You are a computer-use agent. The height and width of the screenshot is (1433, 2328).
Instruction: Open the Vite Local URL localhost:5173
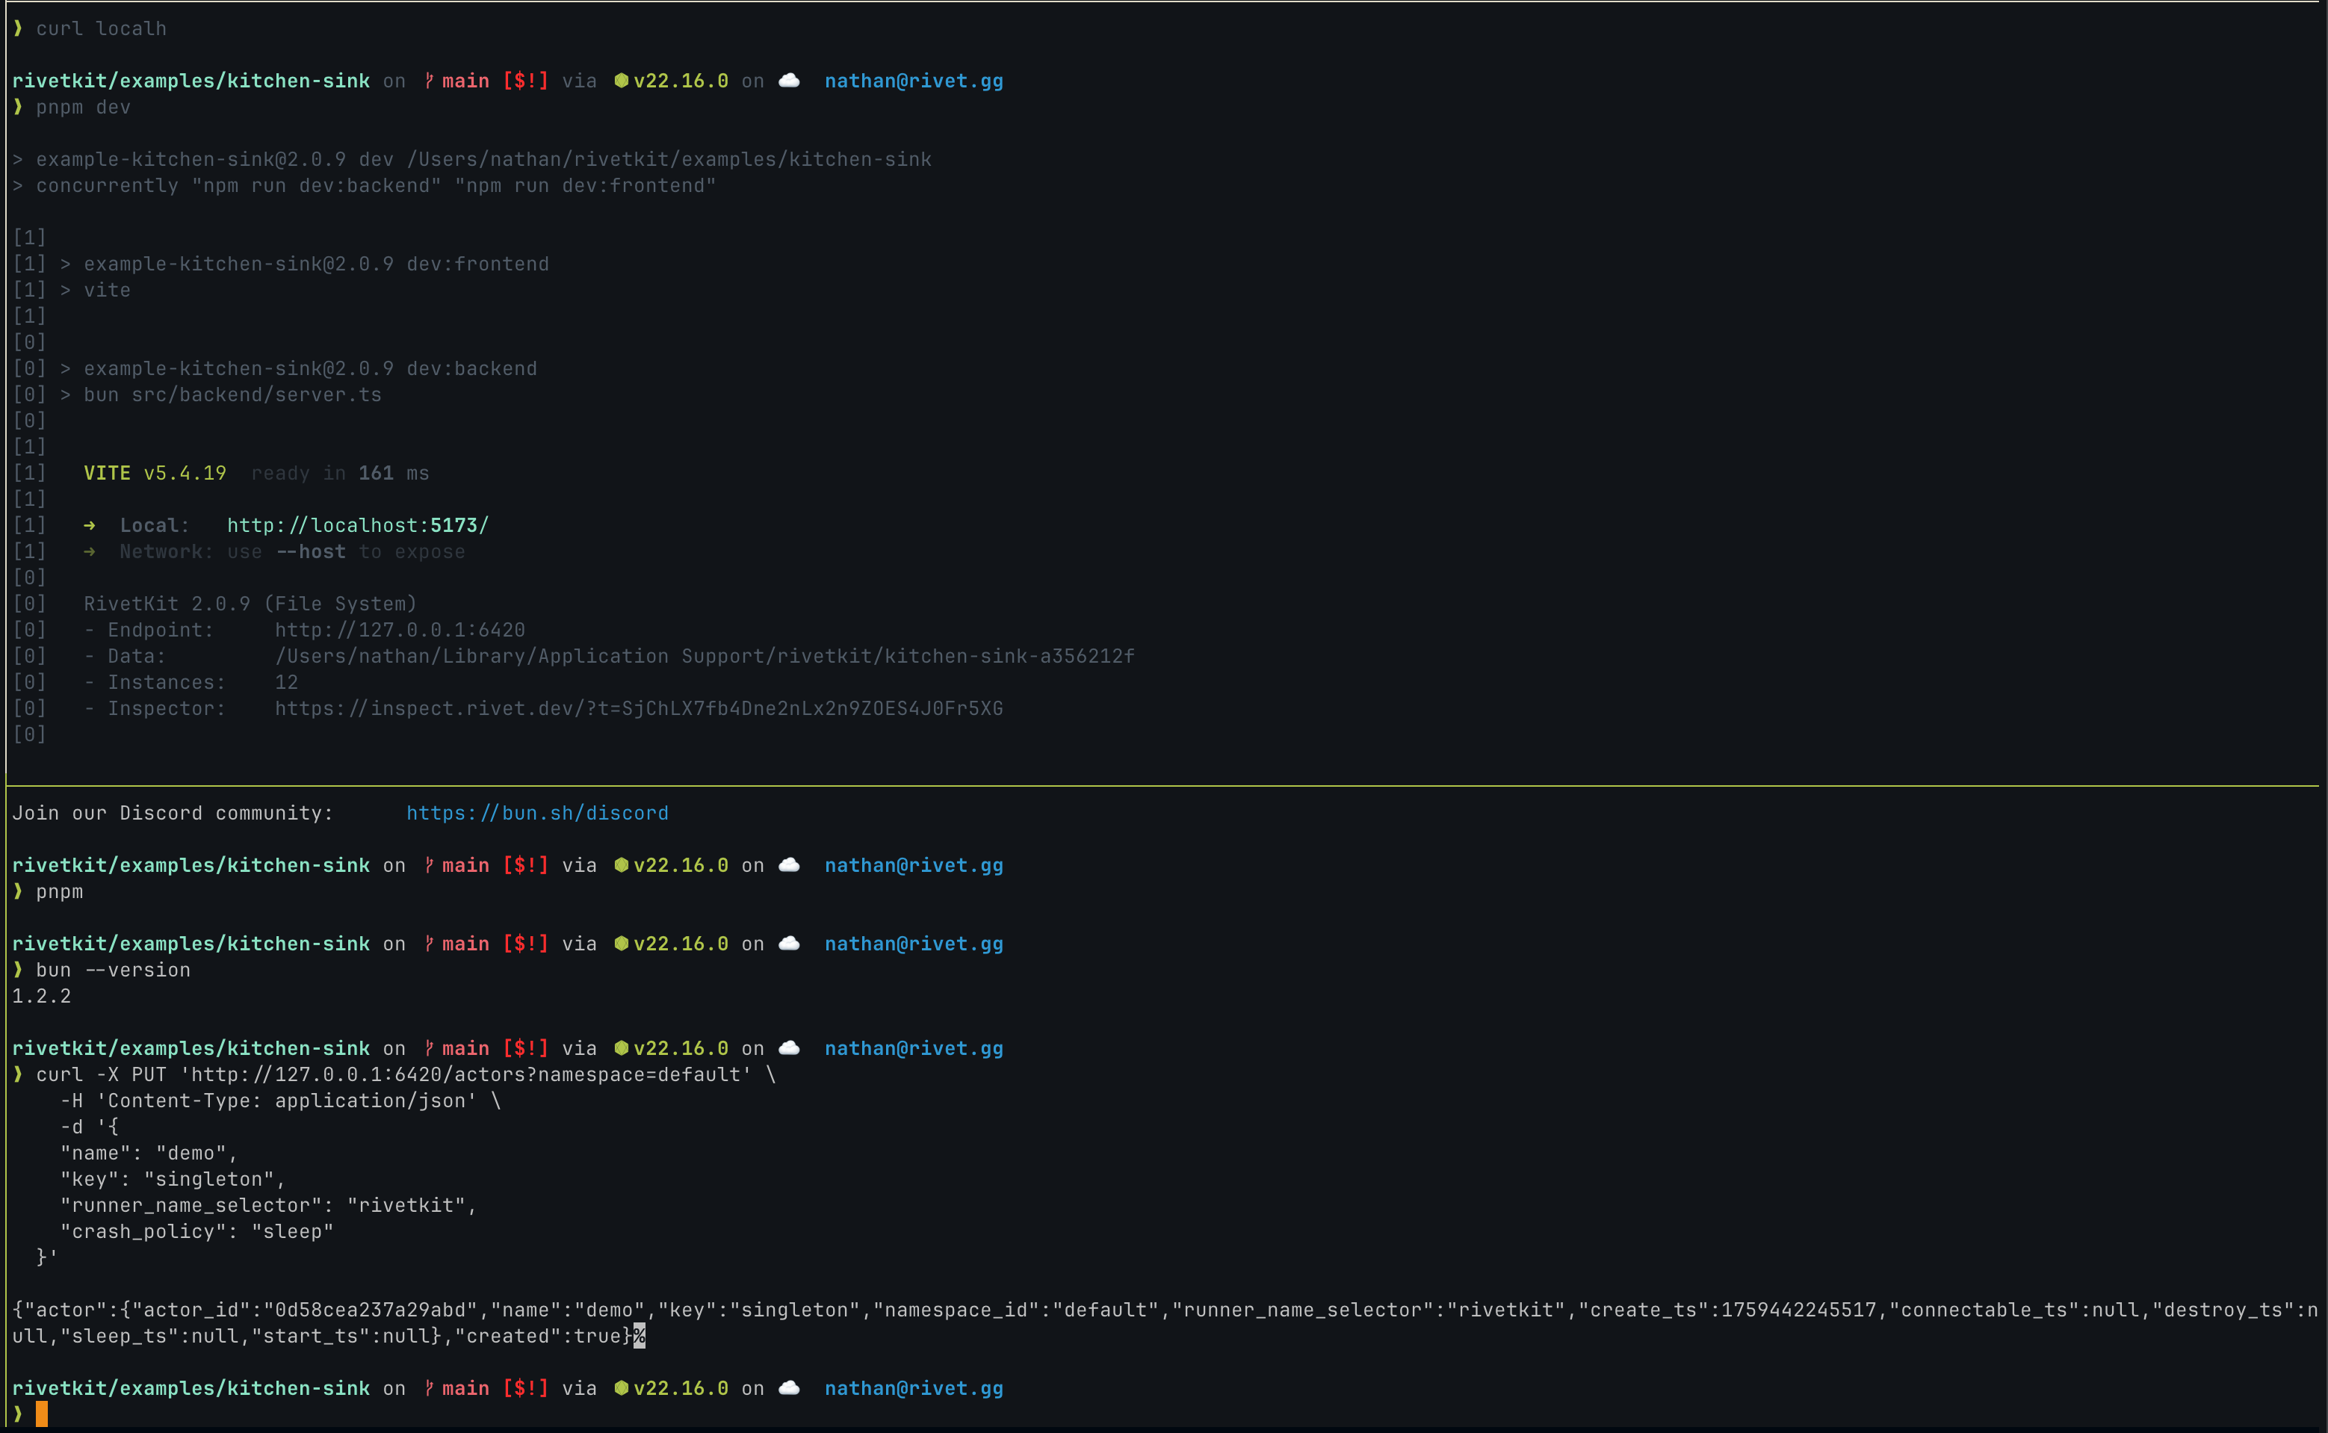(357, 525)
